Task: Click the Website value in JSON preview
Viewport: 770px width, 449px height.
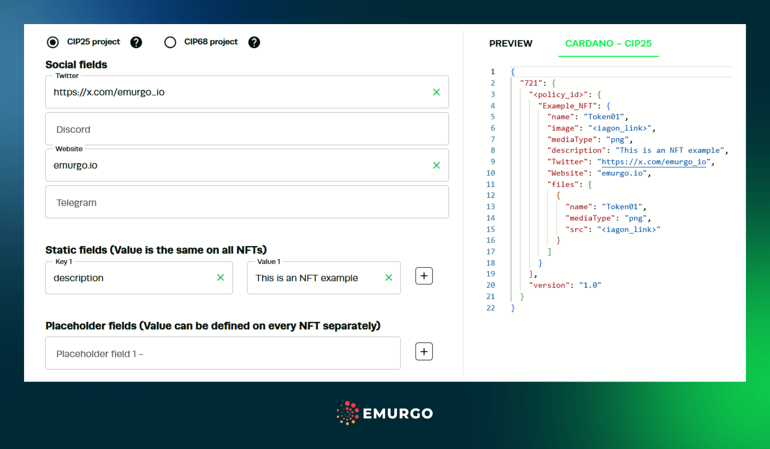Action: 623,173
